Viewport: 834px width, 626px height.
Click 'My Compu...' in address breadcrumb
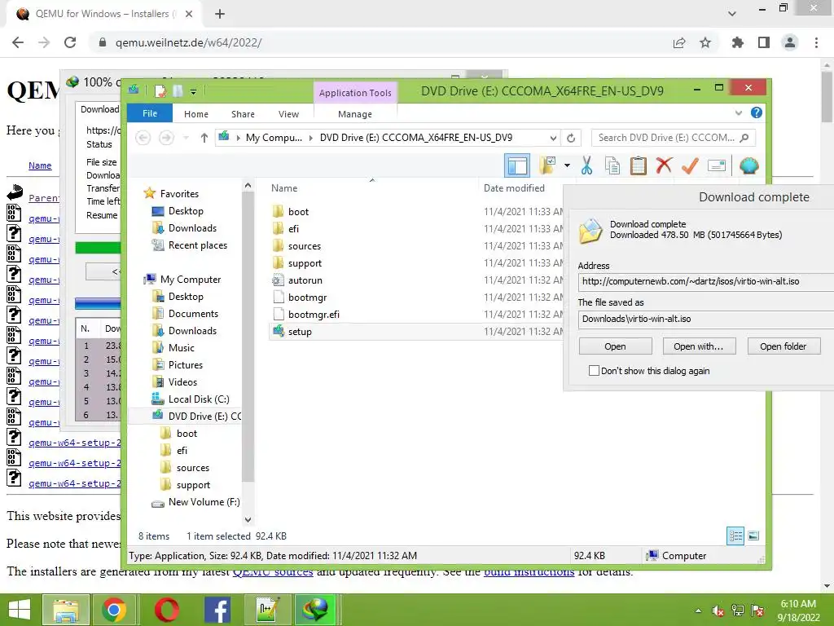click(x=274, y=138)
